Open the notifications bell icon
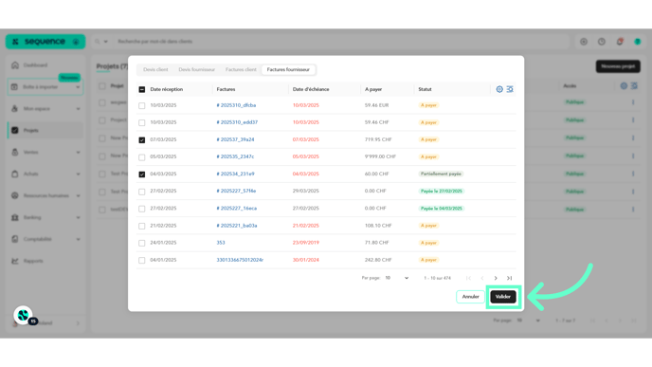 coord(620,42)
